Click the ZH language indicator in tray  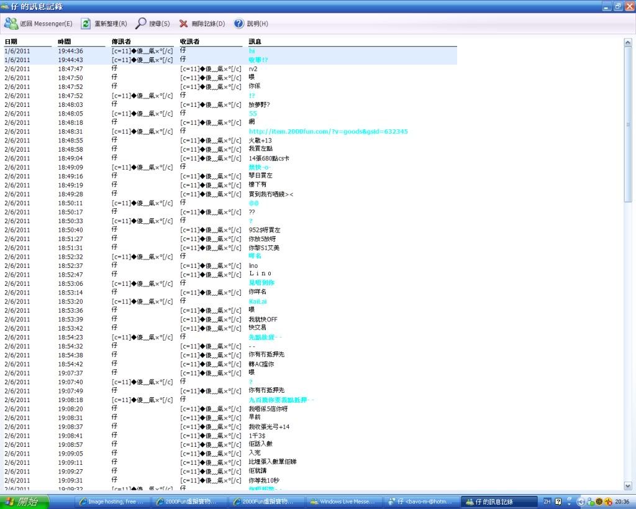[547, 502]
